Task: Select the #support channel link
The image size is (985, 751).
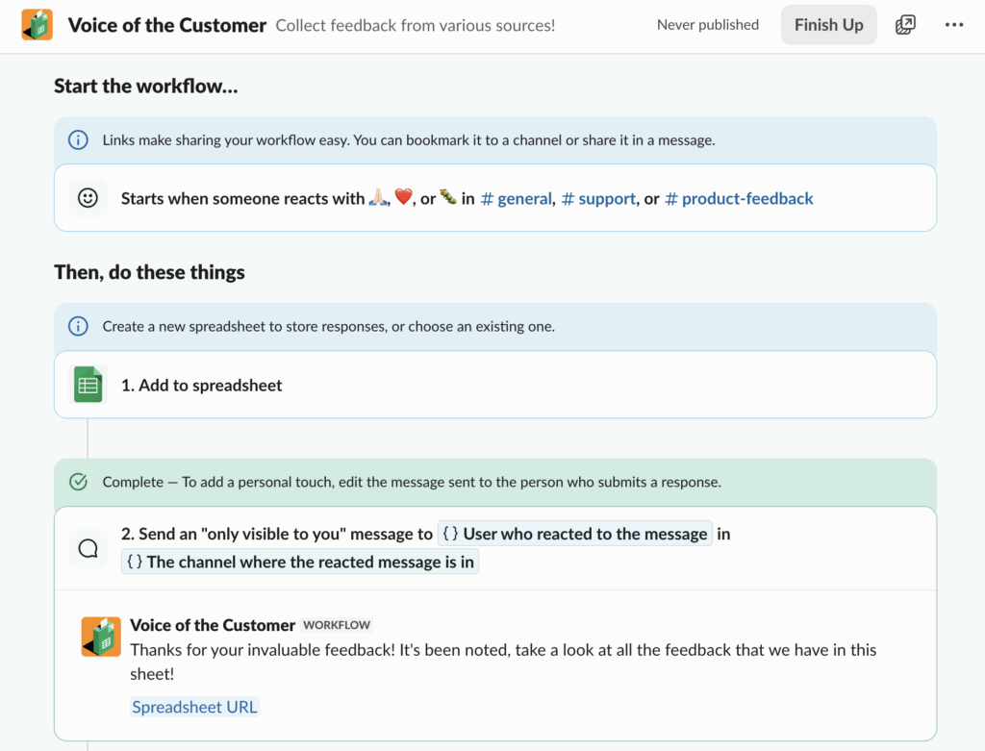Action: coord(598,198)
